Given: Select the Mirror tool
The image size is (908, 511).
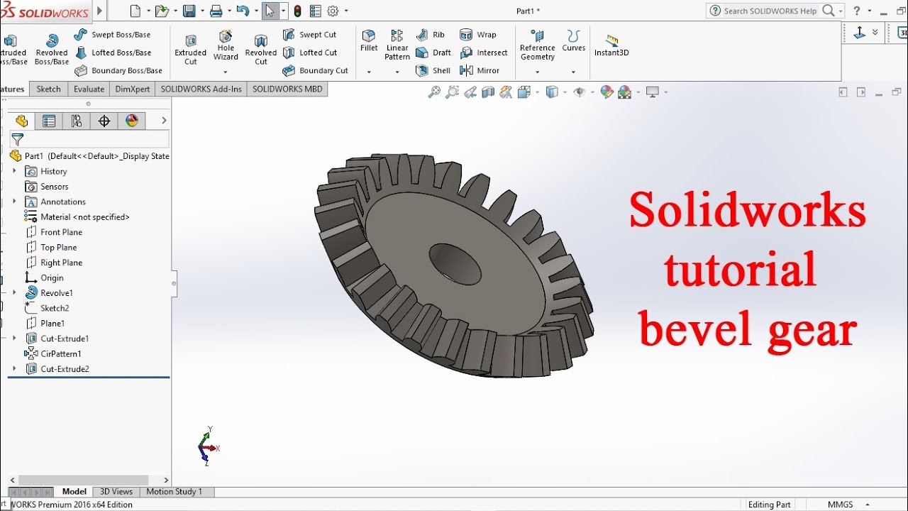Looking at the screenshot, I should coord(480,70).
